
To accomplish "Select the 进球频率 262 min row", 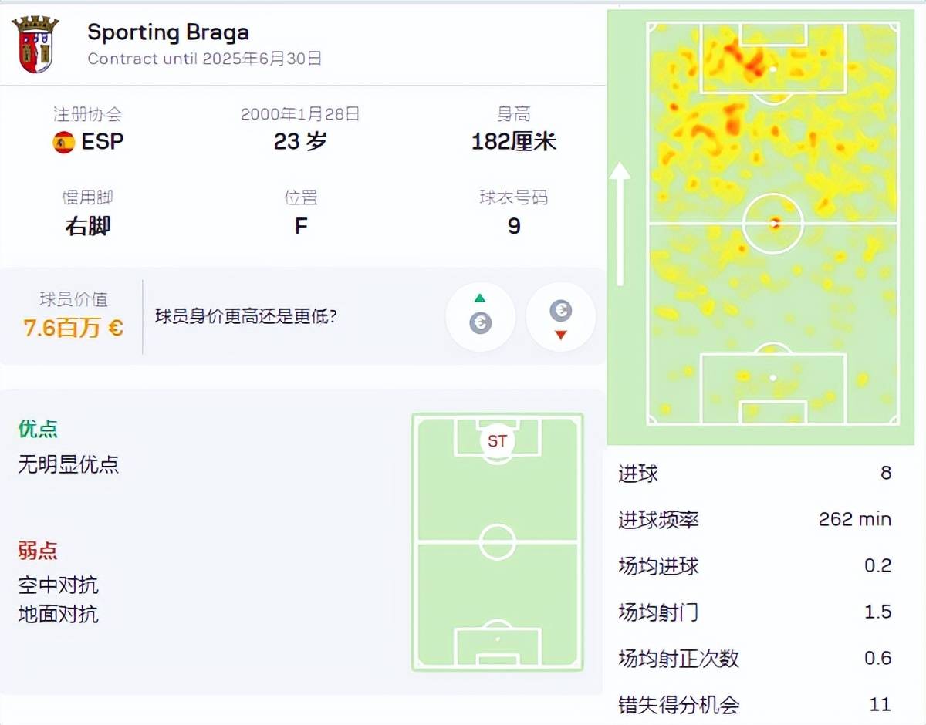I will click(755, 519).
